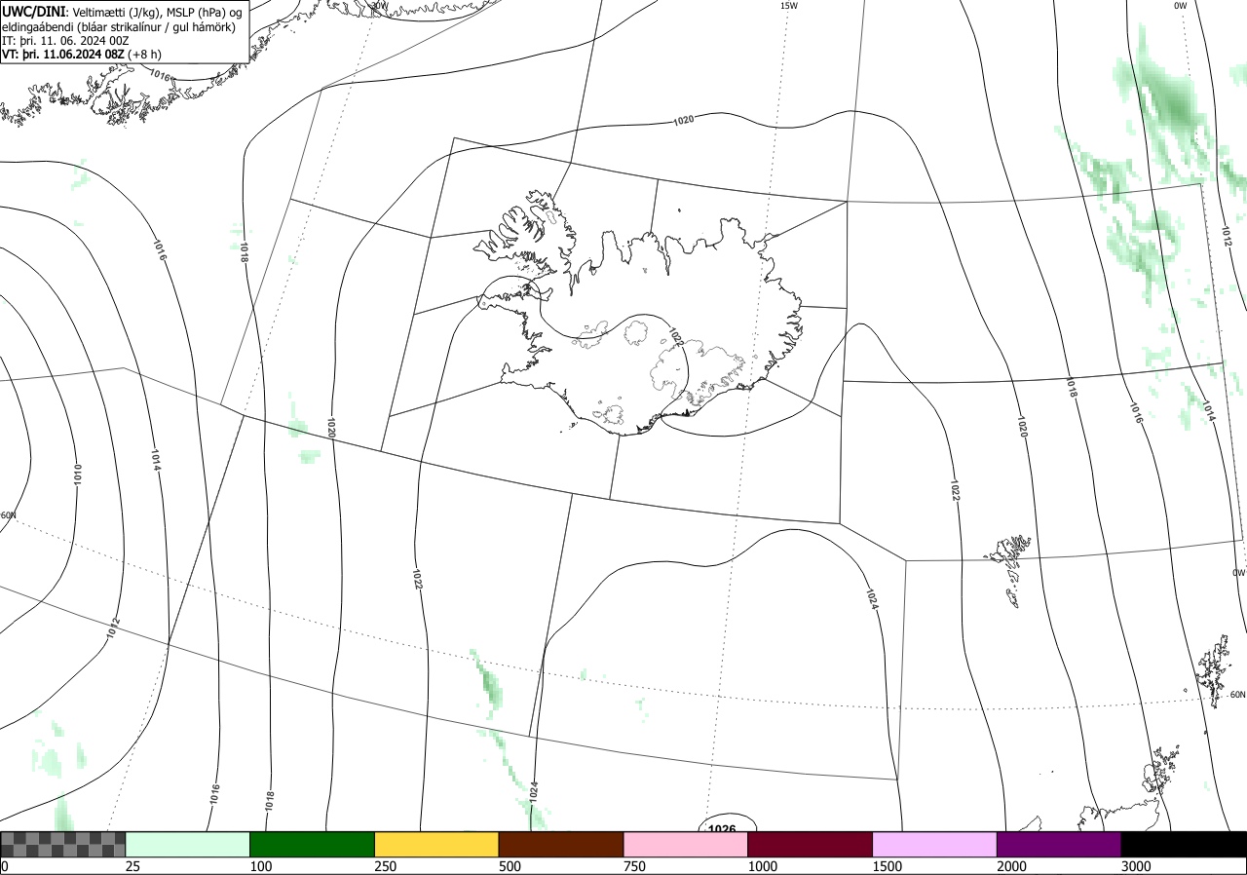Click the "UWC/DINI" title text
The image size is (1247, 875).
point(33,11)
